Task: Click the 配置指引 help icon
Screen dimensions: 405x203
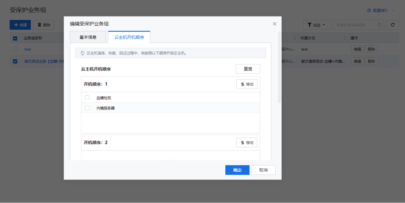Action: (x=369, y=10)
